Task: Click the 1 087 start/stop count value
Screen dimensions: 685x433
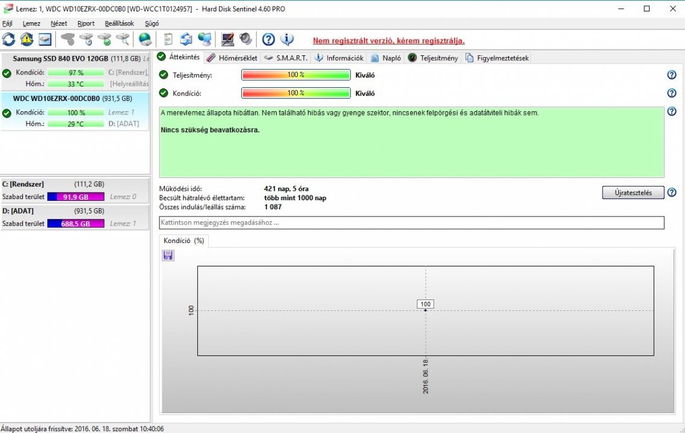Action: tap(273, 207)
